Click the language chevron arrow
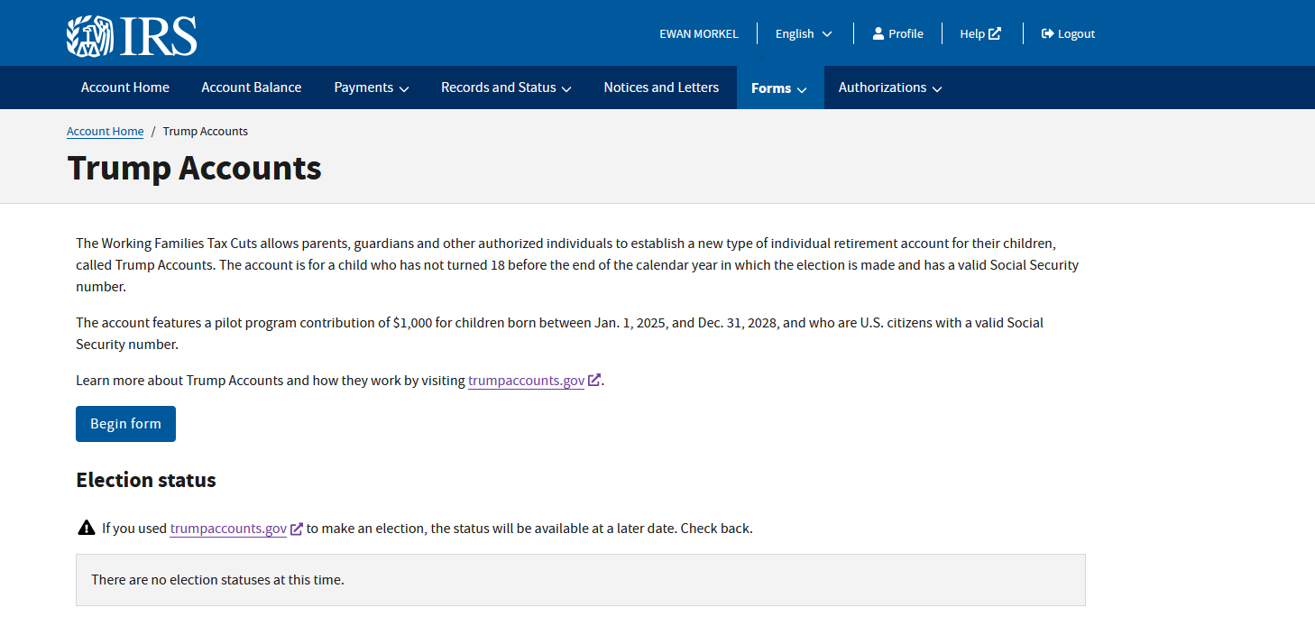 (x=827, y=34)
